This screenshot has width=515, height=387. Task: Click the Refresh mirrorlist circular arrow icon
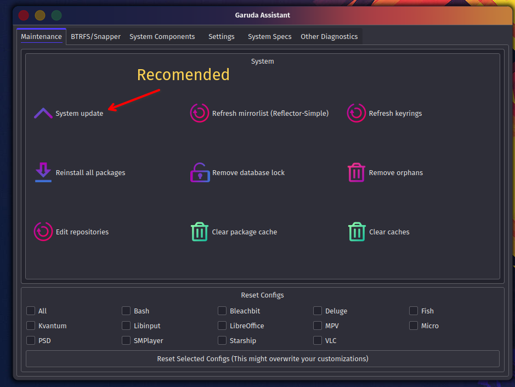[x=200, y=114]
